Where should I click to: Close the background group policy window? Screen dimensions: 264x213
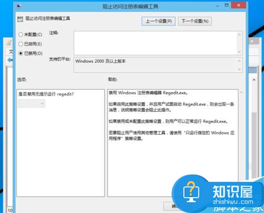pos(252,41)
